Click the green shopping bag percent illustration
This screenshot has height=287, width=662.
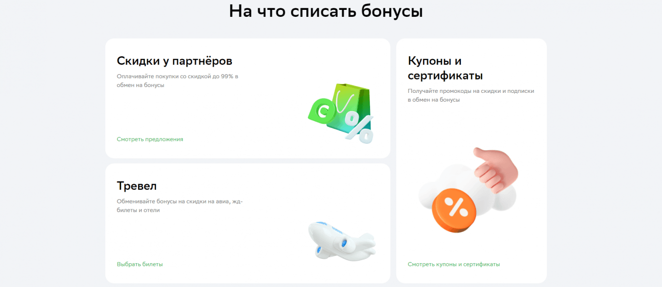[x=341, y=114]
